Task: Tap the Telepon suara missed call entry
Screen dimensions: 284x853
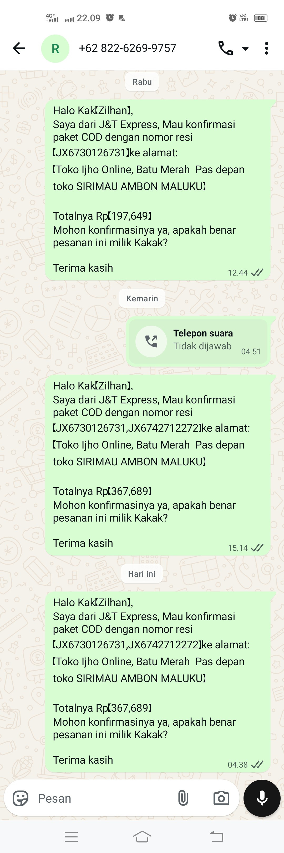Action: (198, 341)
